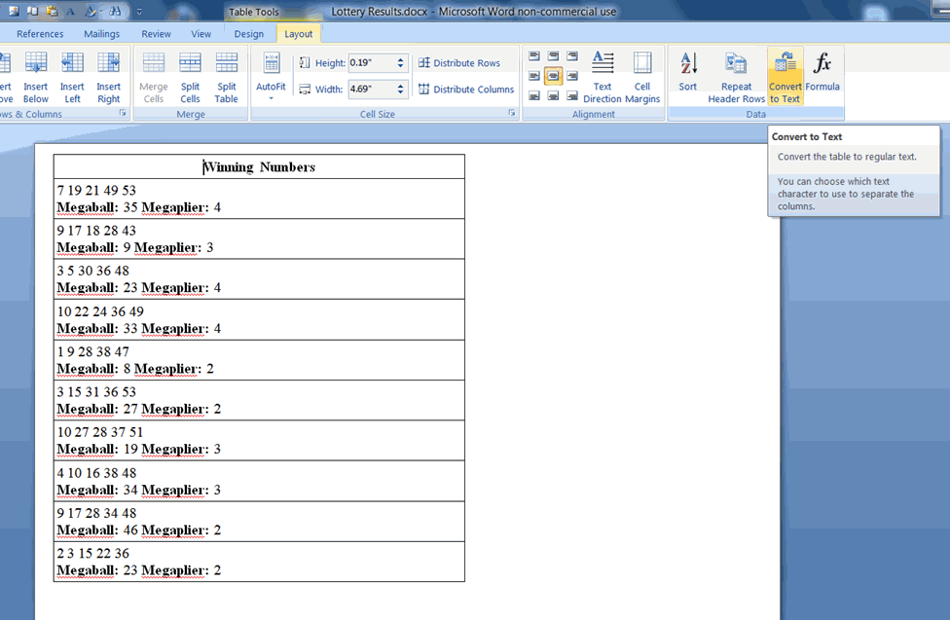The image size is (950, 620).
Task: Click the Sort button
Action: (687, 71)
